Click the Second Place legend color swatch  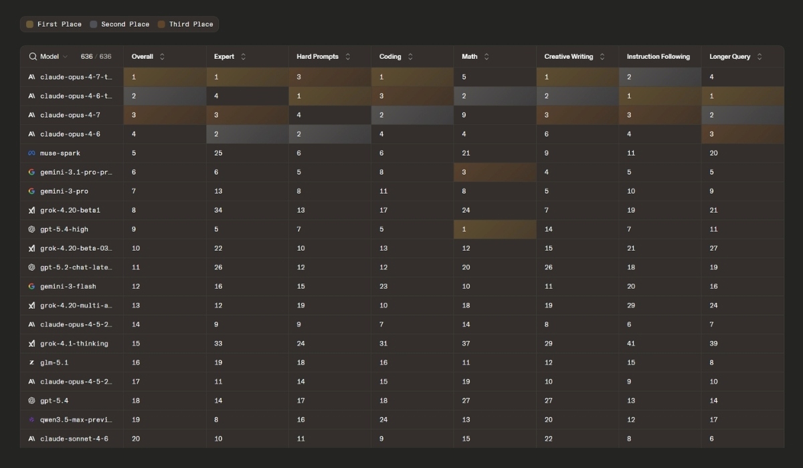point(94,24)
